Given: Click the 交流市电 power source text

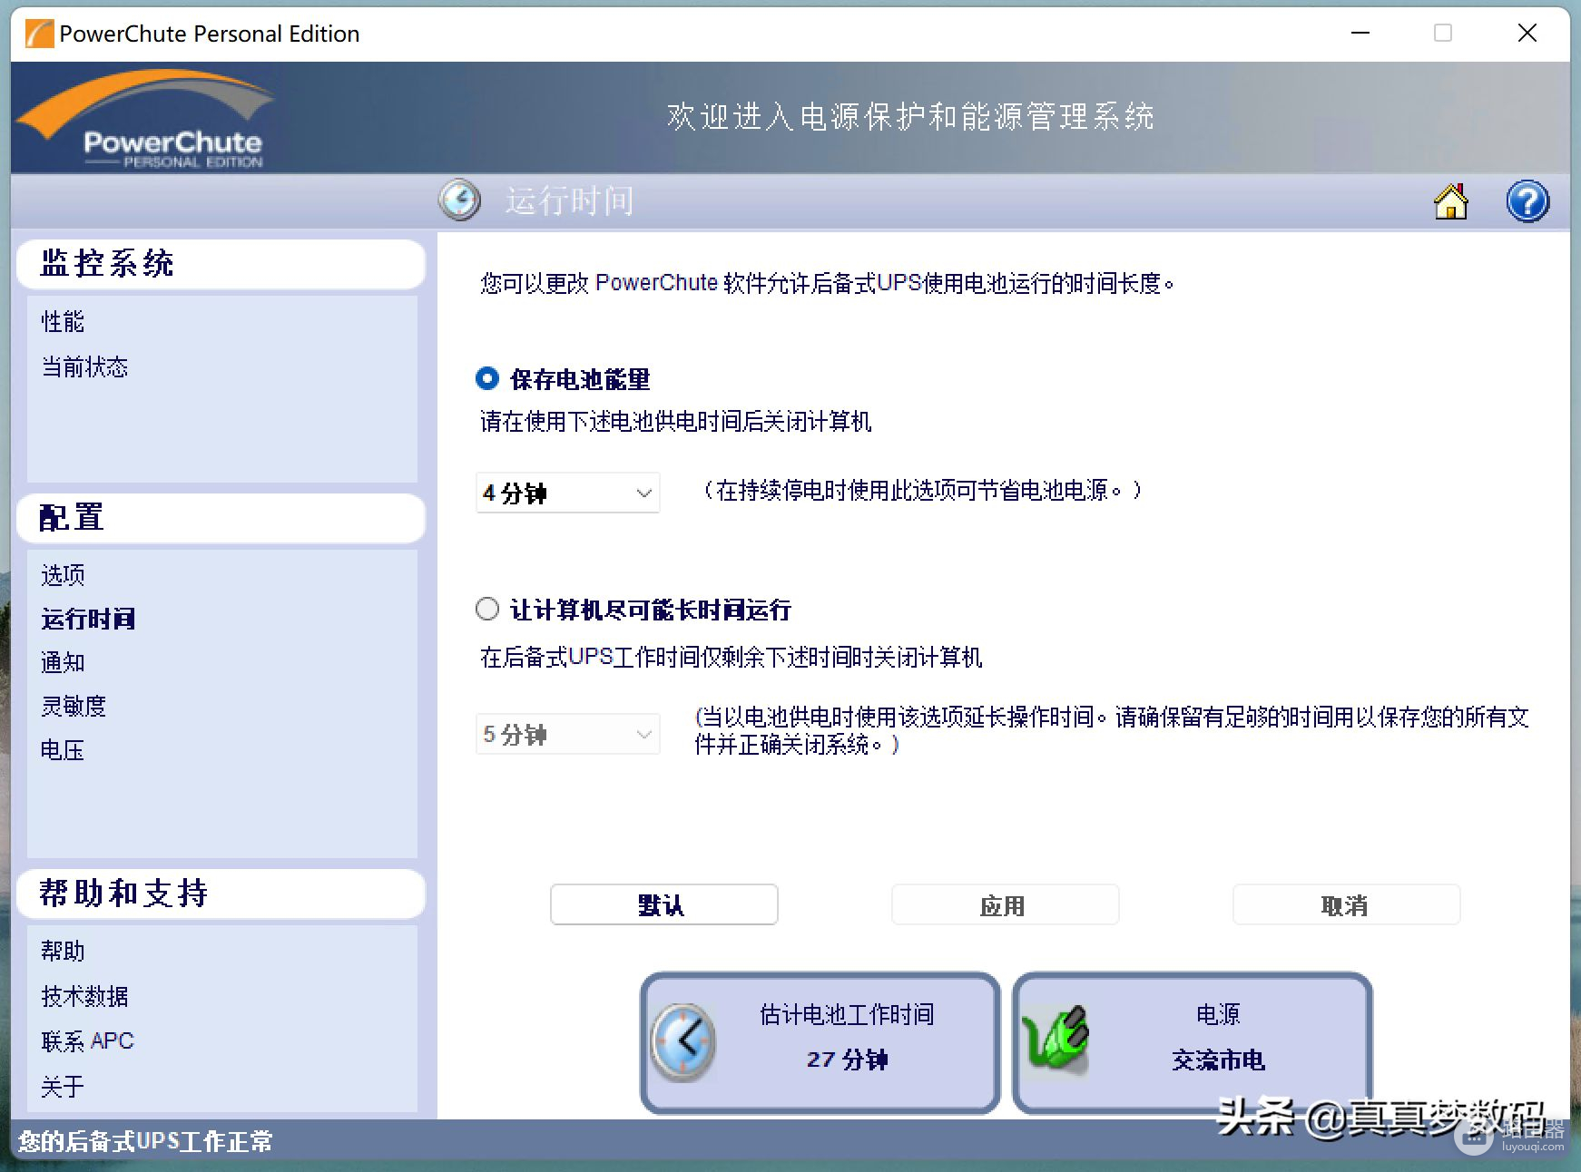Looking at the screenshot, I should (x=1218, y=1060).
